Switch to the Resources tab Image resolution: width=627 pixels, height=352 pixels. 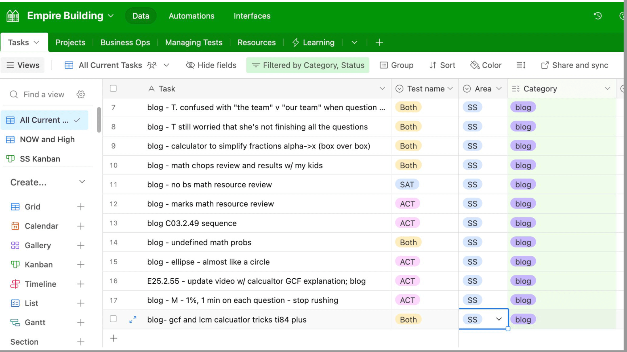256,43
